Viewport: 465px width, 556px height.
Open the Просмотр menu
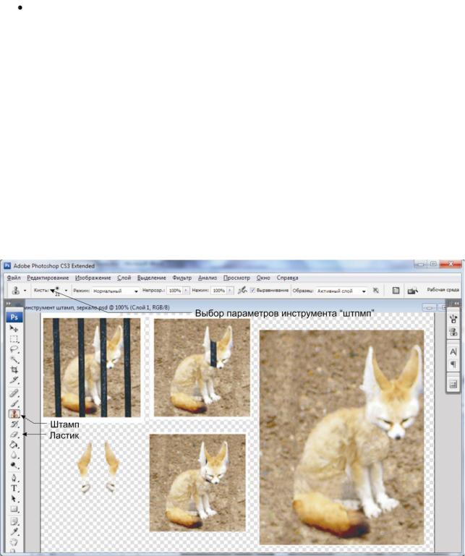coord(236,278)
